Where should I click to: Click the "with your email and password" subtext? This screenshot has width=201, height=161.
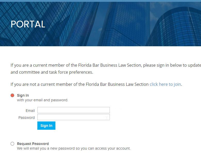pos(43,100)
